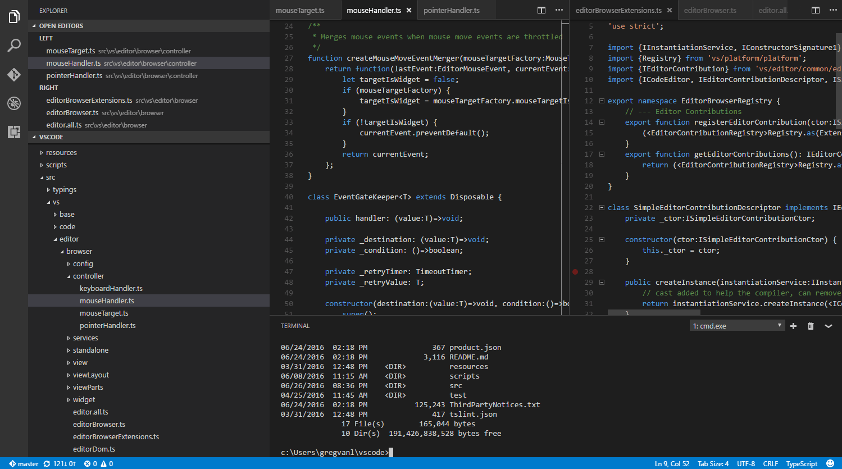Open the smiley feedback icon in status bar
842x469 pixels.
click(830, 463)
